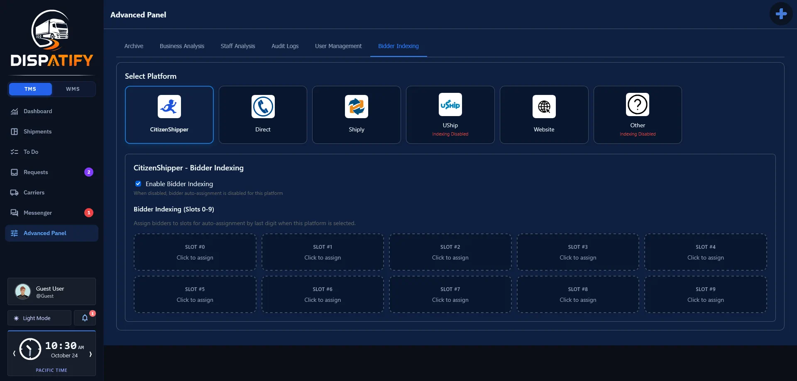Click the Requests count badge

[89, 172]
